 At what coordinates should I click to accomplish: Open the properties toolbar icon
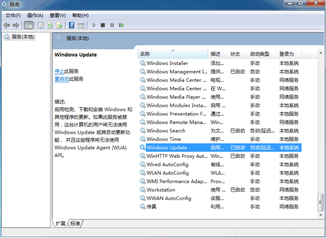tap(41, 25)
